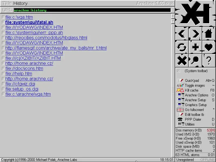Click the Used XMS (KB) status line
216x162 pixels.
coord(195,134)
